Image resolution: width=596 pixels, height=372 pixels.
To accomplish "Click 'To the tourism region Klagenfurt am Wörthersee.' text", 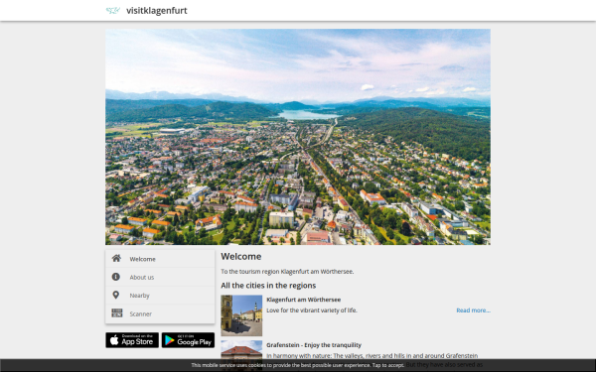I will pyautogui.click(x=287, y=272).
